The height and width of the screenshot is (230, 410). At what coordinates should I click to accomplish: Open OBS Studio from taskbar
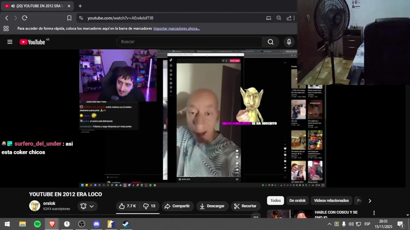point(82,224)
